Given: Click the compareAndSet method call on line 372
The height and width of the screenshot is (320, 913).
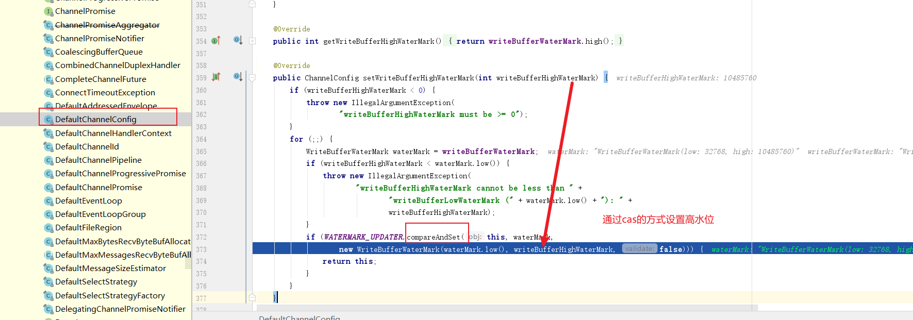Looking at the screenshot, I should tap(434, 237).
